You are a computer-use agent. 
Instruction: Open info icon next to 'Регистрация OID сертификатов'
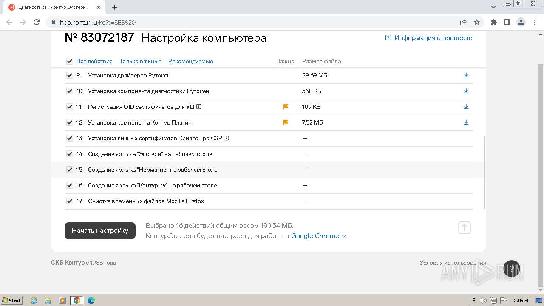(x=199, y=107)
